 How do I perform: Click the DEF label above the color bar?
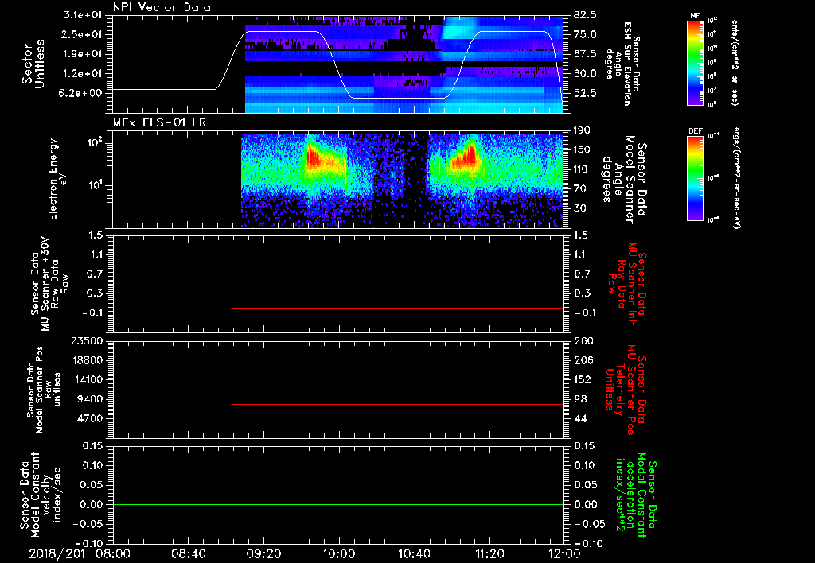(x=696, y=131)
